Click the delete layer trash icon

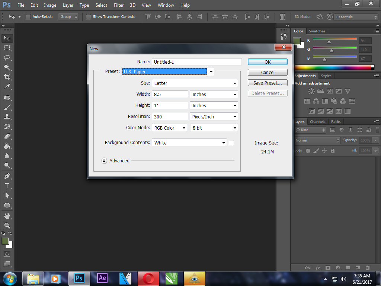click(x=368, y=267)
